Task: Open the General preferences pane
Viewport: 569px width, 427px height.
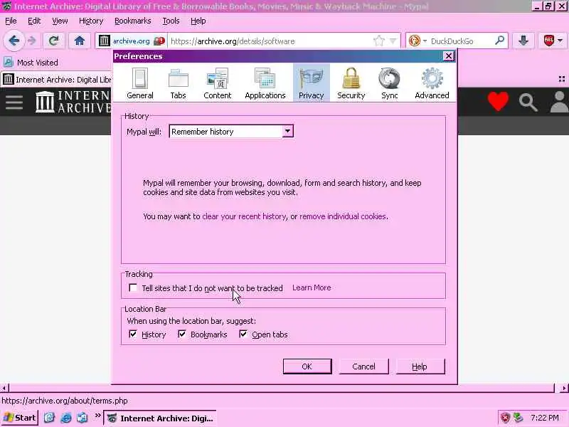Action: click(x=139, y=83)
